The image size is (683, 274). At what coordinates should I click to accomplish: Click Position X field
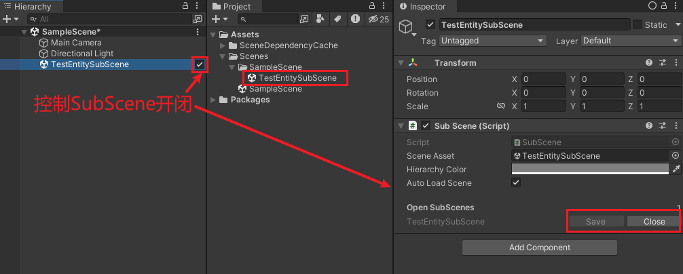543,79
